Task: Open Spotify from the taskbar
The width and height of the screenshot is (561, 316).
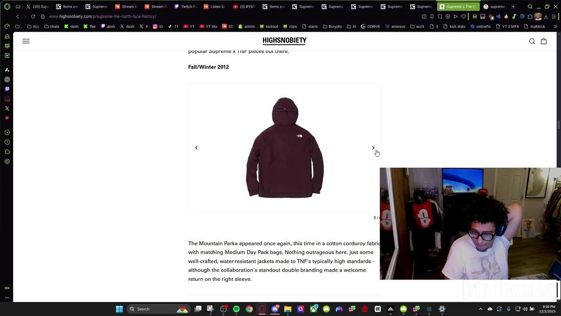Action: [236, 309]
